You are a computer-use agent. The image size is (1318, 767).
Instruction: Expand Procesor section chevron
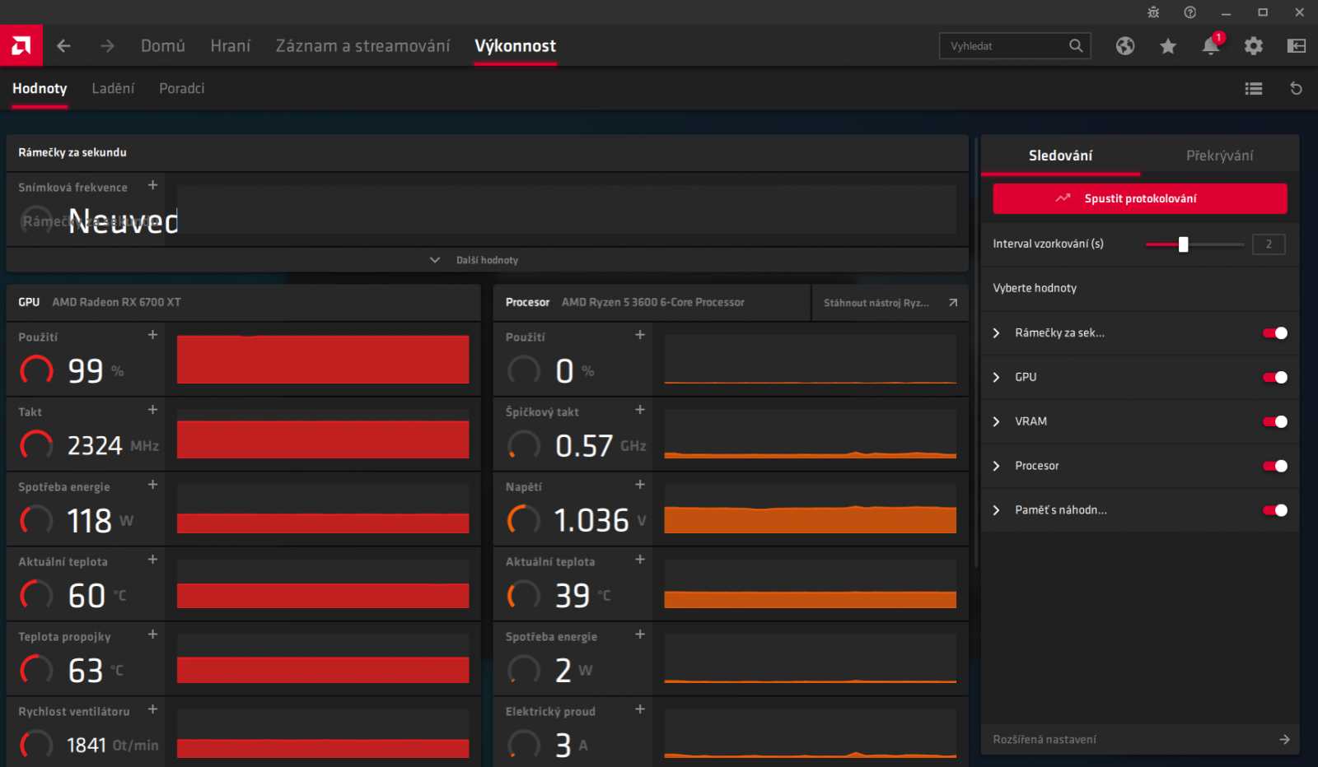997,467
